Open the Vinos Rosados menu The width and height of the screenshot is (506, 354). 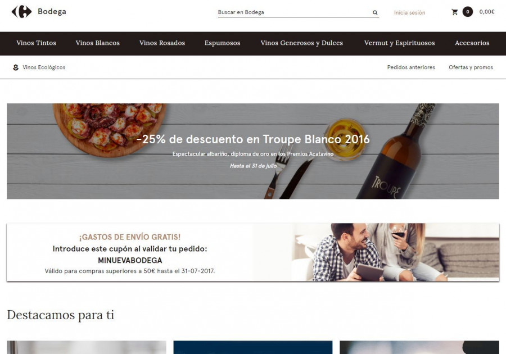[x=162, y=43]
